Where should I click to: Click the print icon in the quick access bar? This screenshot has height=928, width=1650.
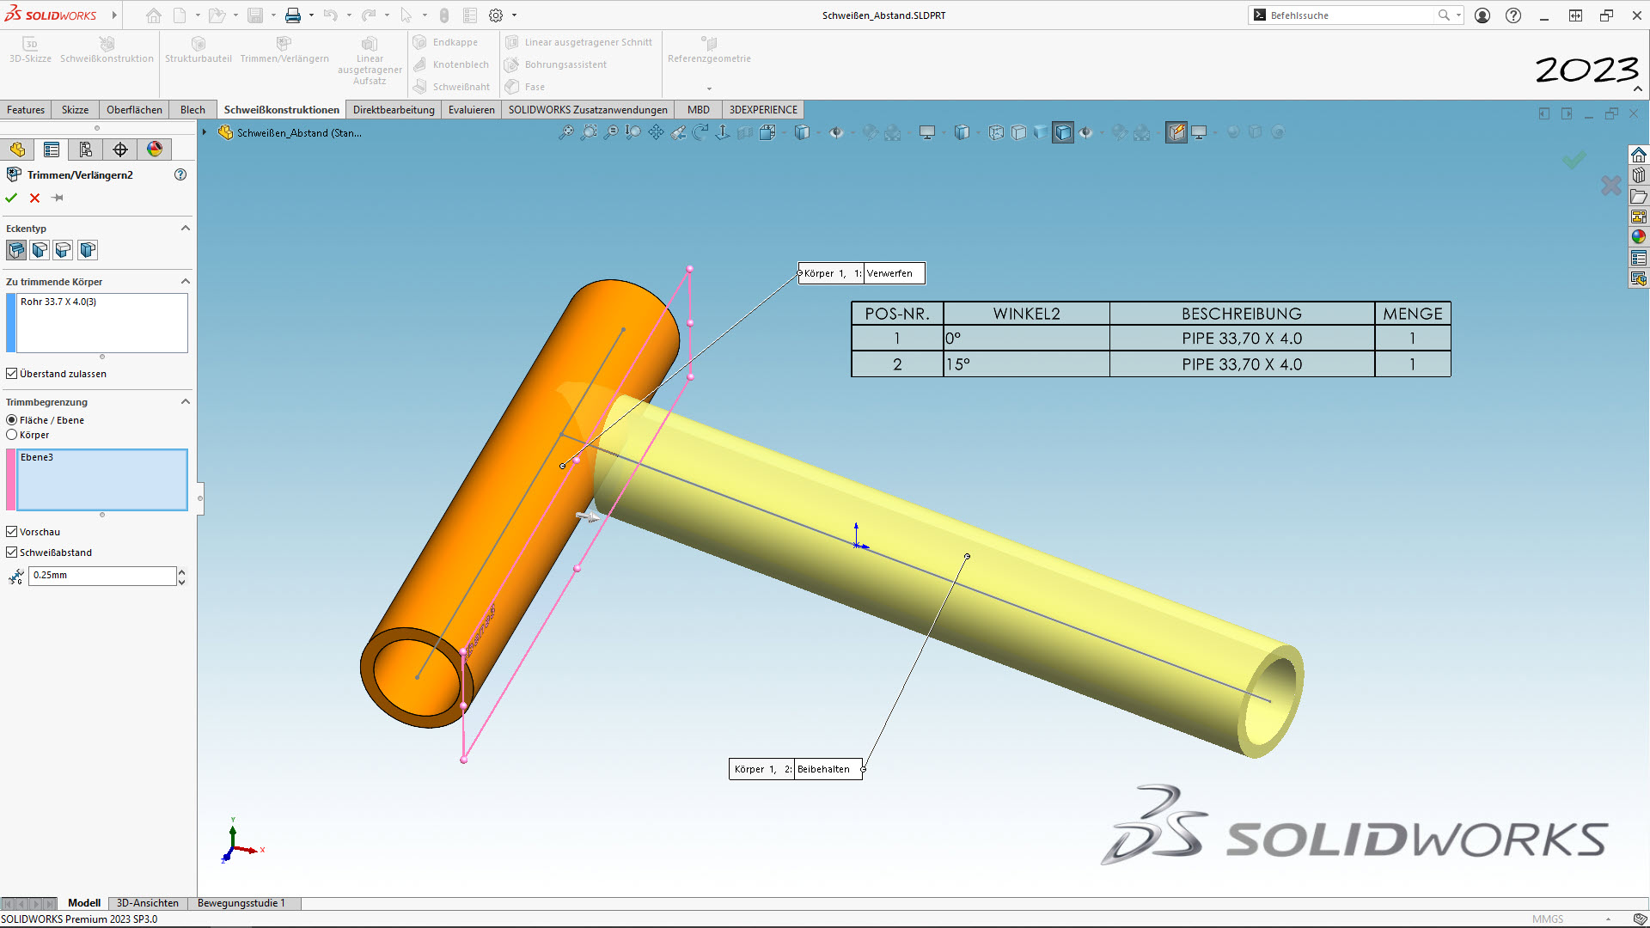tap(293, 15)
